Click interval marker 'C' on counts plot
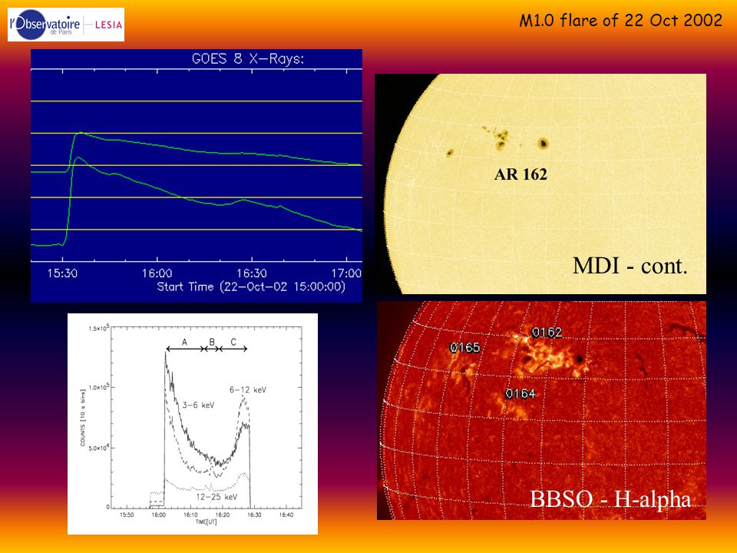 [233, 343]
